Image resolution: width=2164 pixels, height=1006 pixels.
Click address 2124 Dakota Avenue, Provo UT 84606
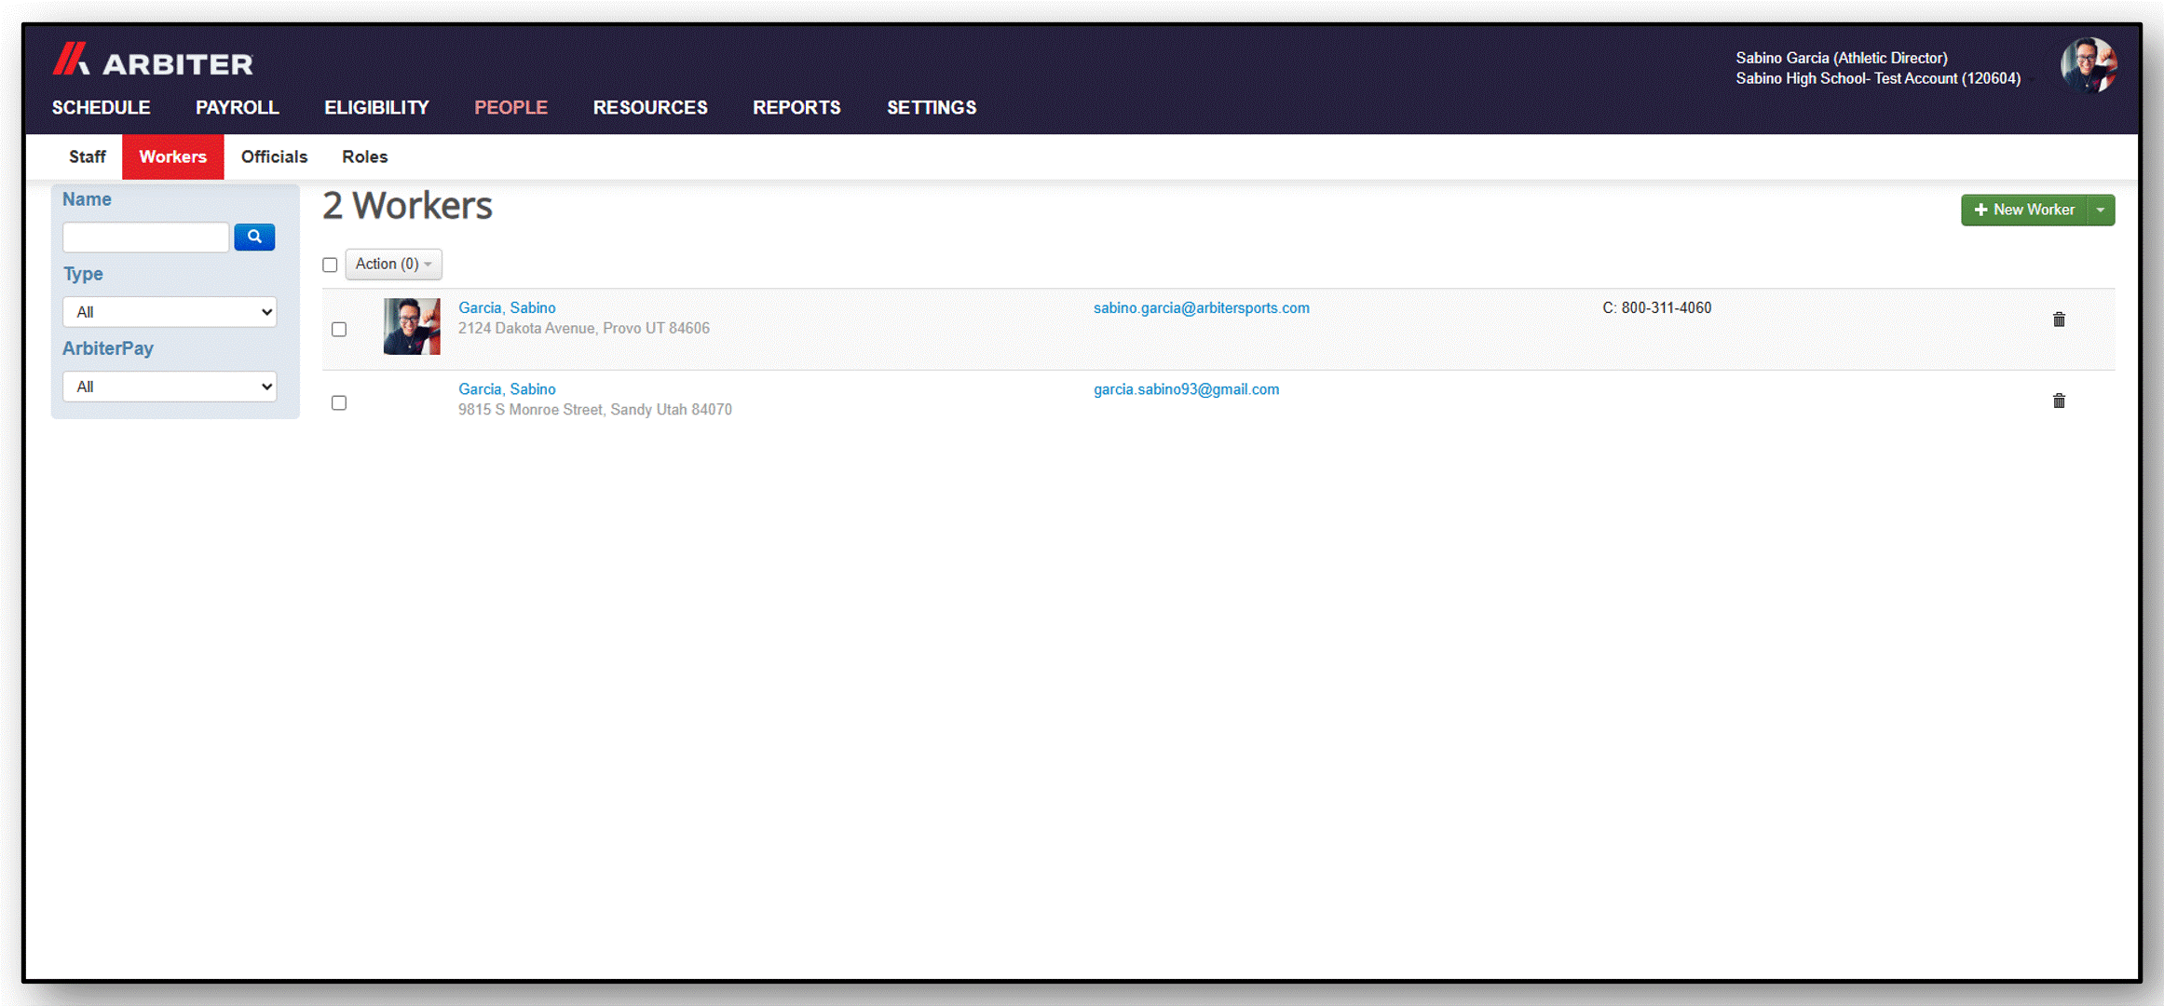click(x=584, y=329)
